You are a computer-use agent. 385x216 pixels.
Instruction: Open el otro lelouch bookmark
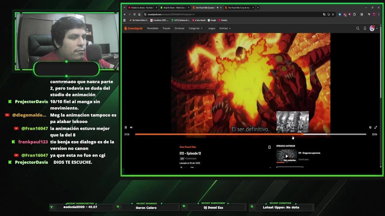point(199,20)
